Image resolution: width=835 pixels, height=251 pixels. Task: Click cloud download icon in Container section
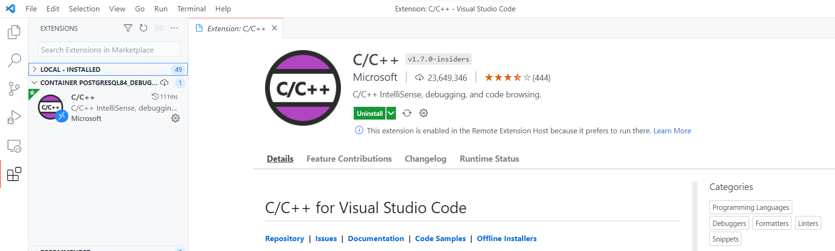click(x=165, y=83)
